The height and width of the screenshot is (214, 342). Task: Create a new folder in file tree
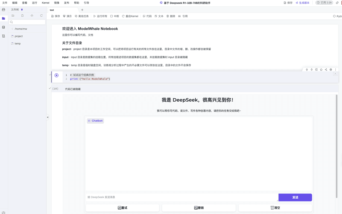tap(13, 16)
